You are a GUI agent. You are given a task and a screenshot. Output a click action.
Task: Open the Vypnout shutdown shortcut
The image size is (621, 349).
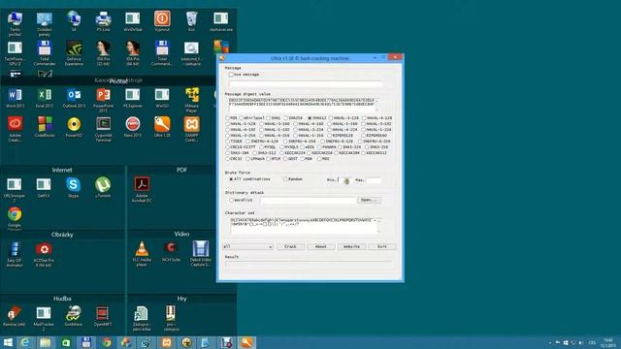[x=162, y=21]
